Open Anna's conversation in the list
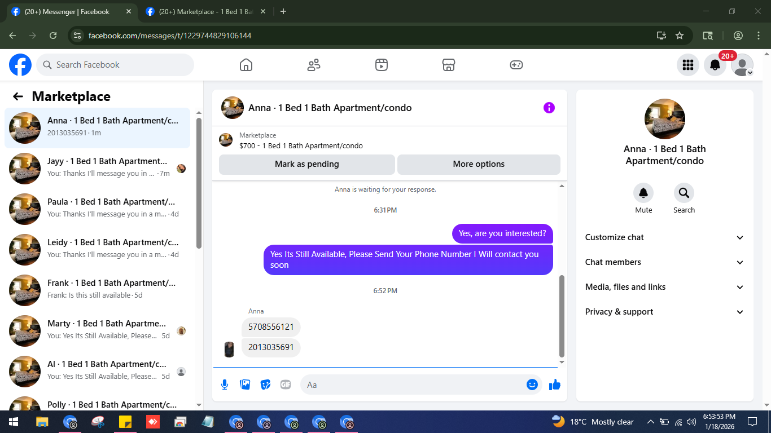 tap(97, 128)
